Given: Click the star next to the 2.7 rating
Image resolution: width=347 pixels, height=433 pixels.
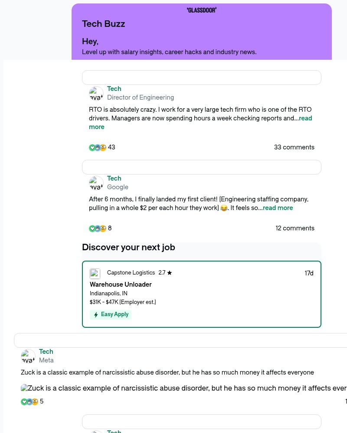Looking at the screenshot, I should (170, 273).
